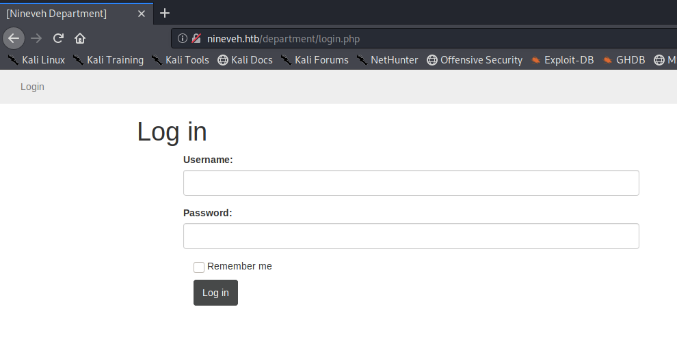Open the NetHunter bookmark

point(387,60)
